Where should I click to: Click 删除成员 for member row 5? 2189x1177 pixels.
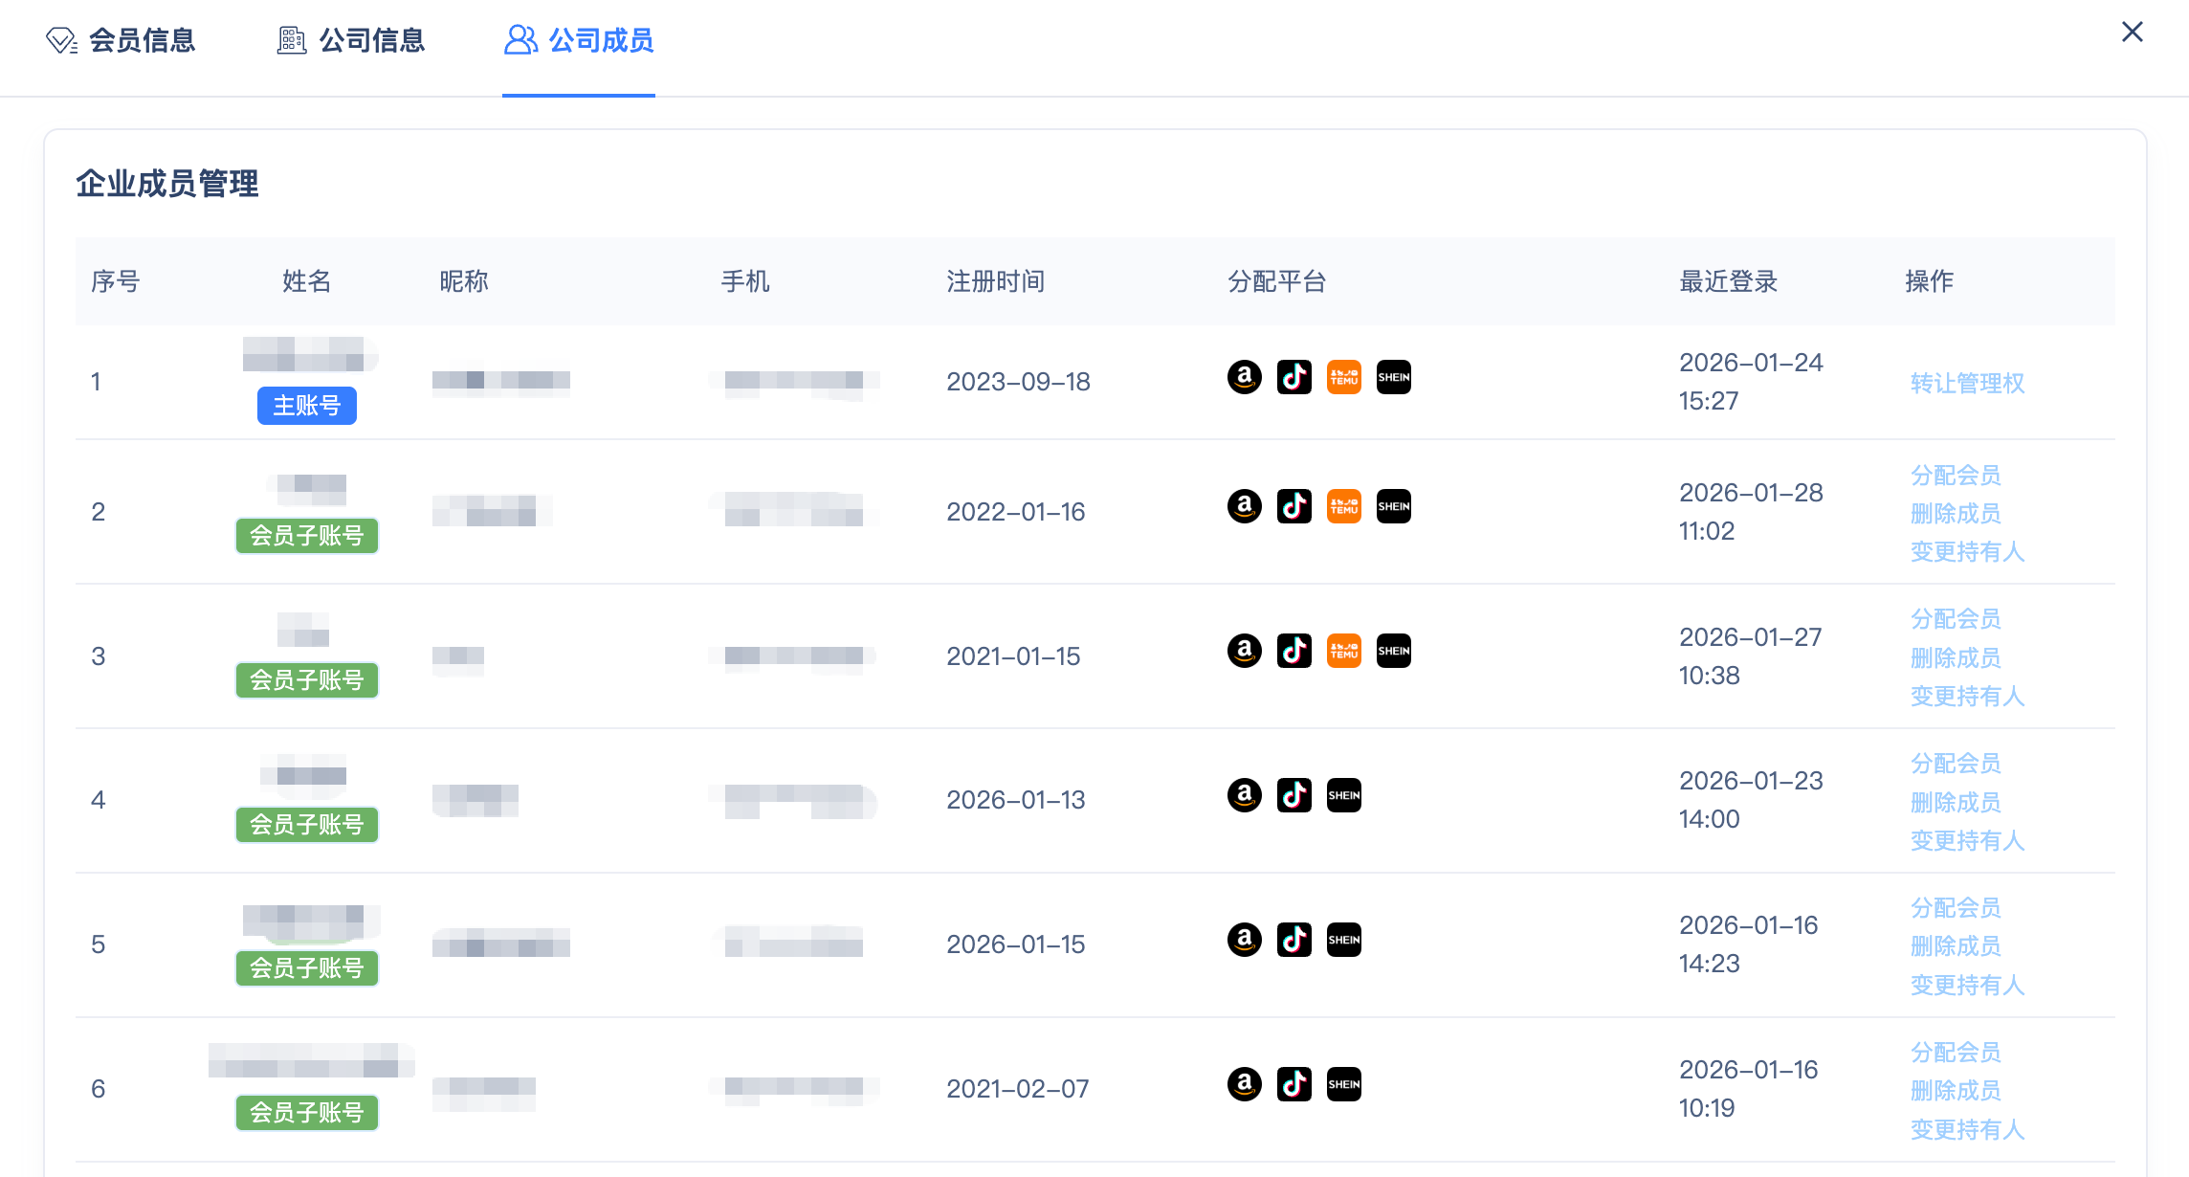point(1956,945)
